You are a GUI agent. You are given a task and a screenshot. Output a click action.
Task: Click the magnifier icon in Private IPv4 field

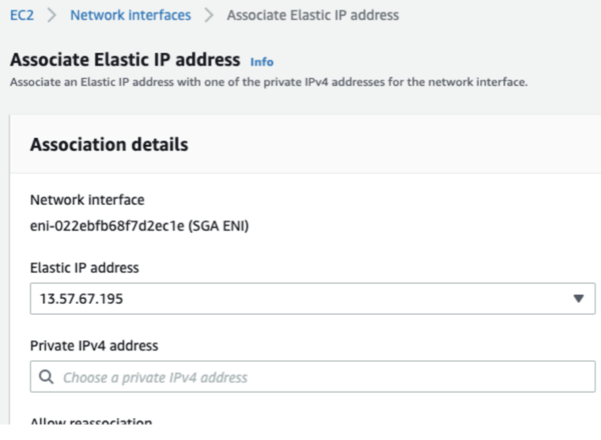pyautogui.click(x=47, y=377)
